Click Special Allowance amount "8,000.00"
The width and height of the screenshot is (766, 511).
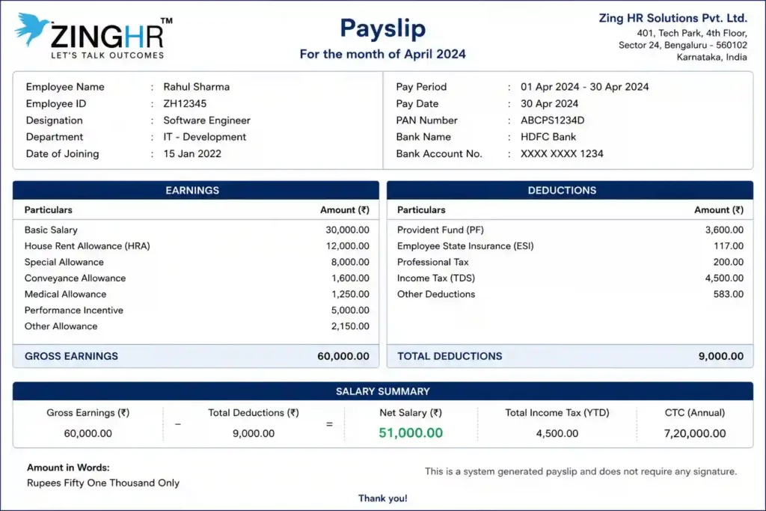point(350,263)
